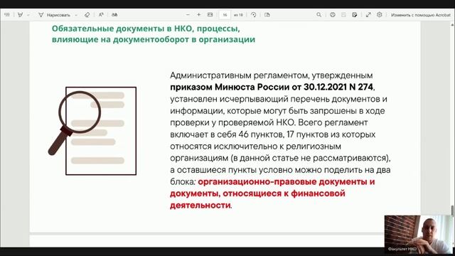
Task: Click the bold text приказом Минюста России
Action: click(230, 87)
